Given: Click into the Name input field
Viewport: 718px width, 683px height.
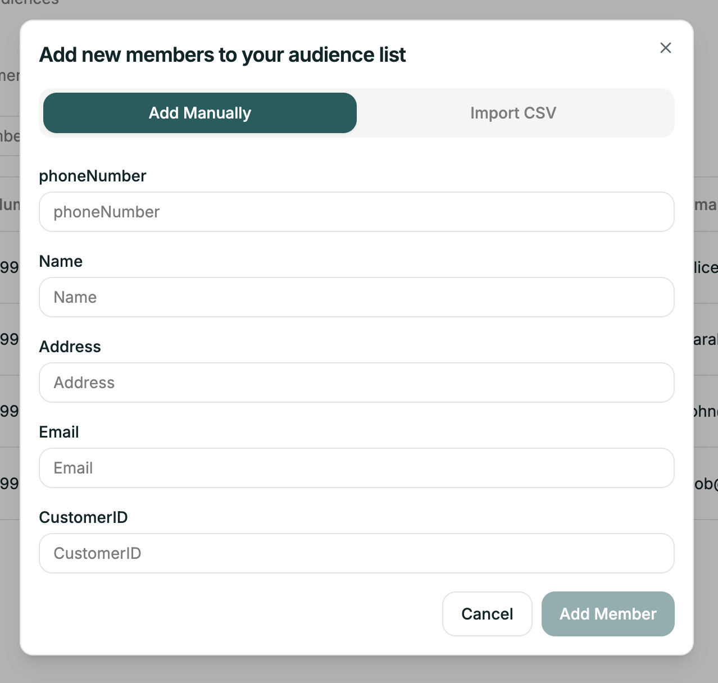Looking at the screenshot, I should [x=356, y=297].
